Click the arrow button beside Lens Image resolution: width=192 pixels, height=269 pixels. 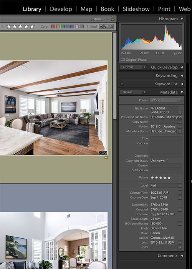(x=180, y=242)
